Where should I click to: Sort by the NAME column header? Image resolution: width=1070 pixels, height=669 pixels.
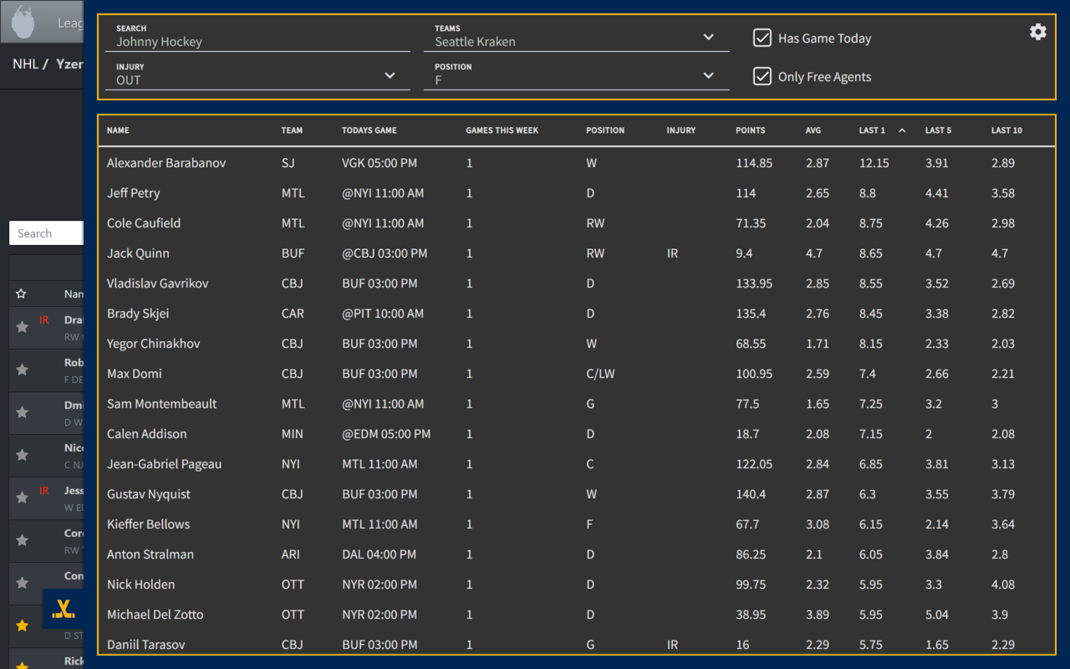(x=118, y=130)
